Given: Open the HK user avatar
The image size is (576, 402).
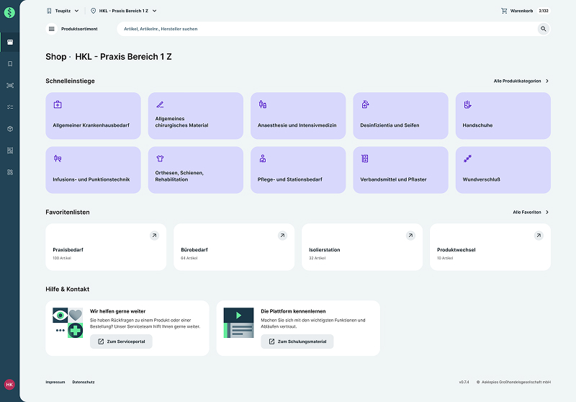Looking at the screenshot, I should coord(9,385).
